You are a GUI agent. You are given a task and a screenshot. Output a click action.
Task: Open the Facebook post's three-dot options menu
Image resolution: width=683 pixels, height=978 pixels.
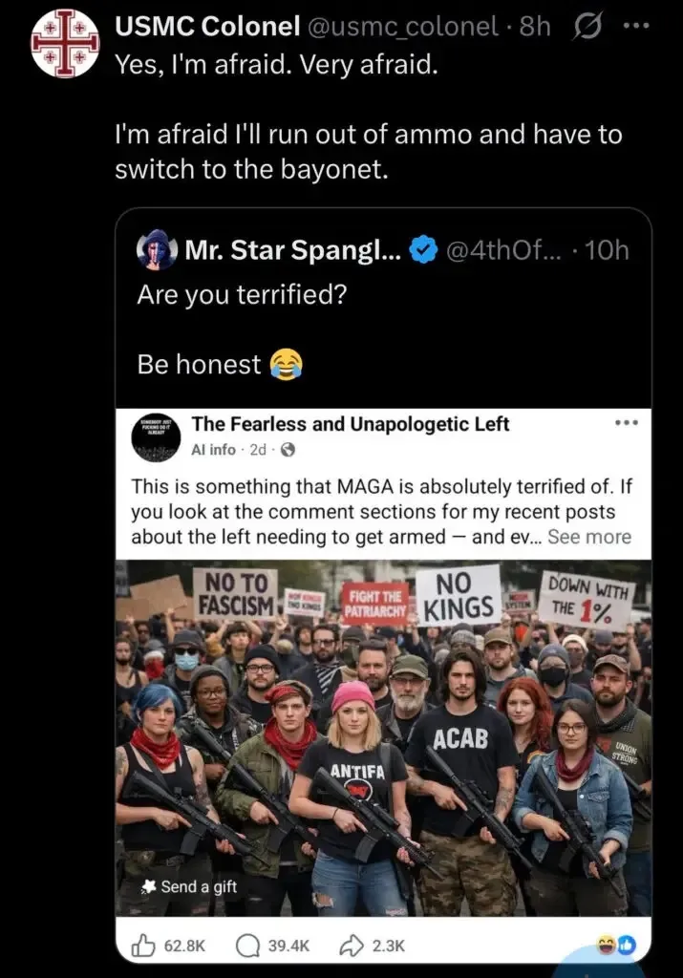point(626,423)
